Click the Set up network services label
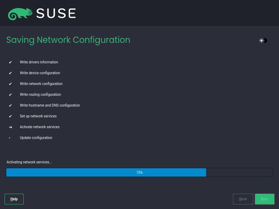 point(38,116)
